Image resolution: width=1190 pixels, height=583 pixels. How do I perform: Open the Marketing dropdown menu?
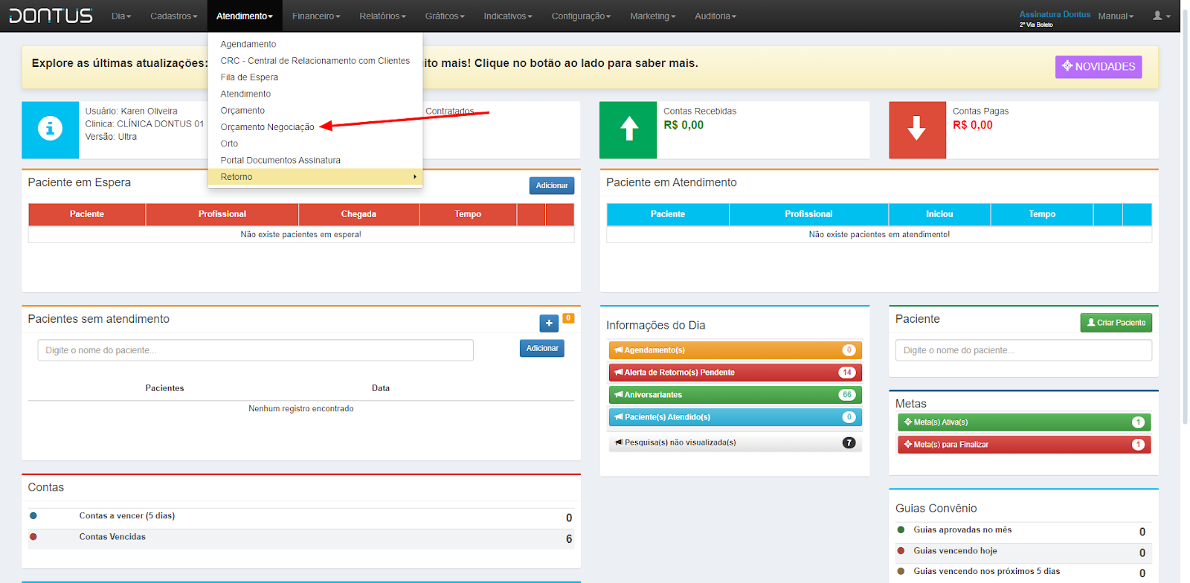[x=653, y=16]
